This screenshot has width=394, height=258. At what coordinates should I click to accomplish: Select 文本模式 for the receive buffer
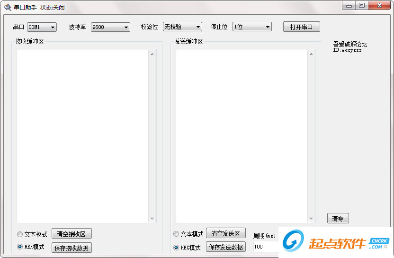(x=32, y=234)
